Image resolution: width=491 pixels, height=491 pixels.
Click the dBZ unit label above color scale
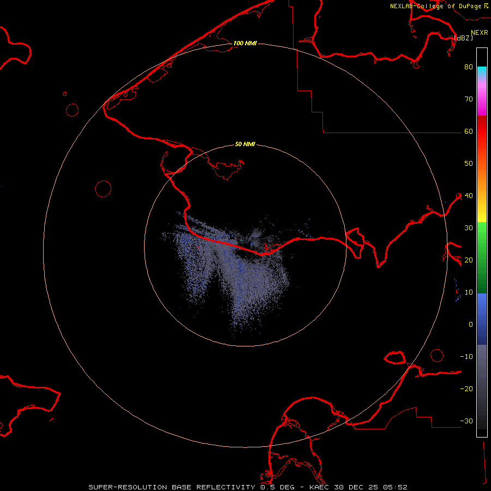click(463, 38)
